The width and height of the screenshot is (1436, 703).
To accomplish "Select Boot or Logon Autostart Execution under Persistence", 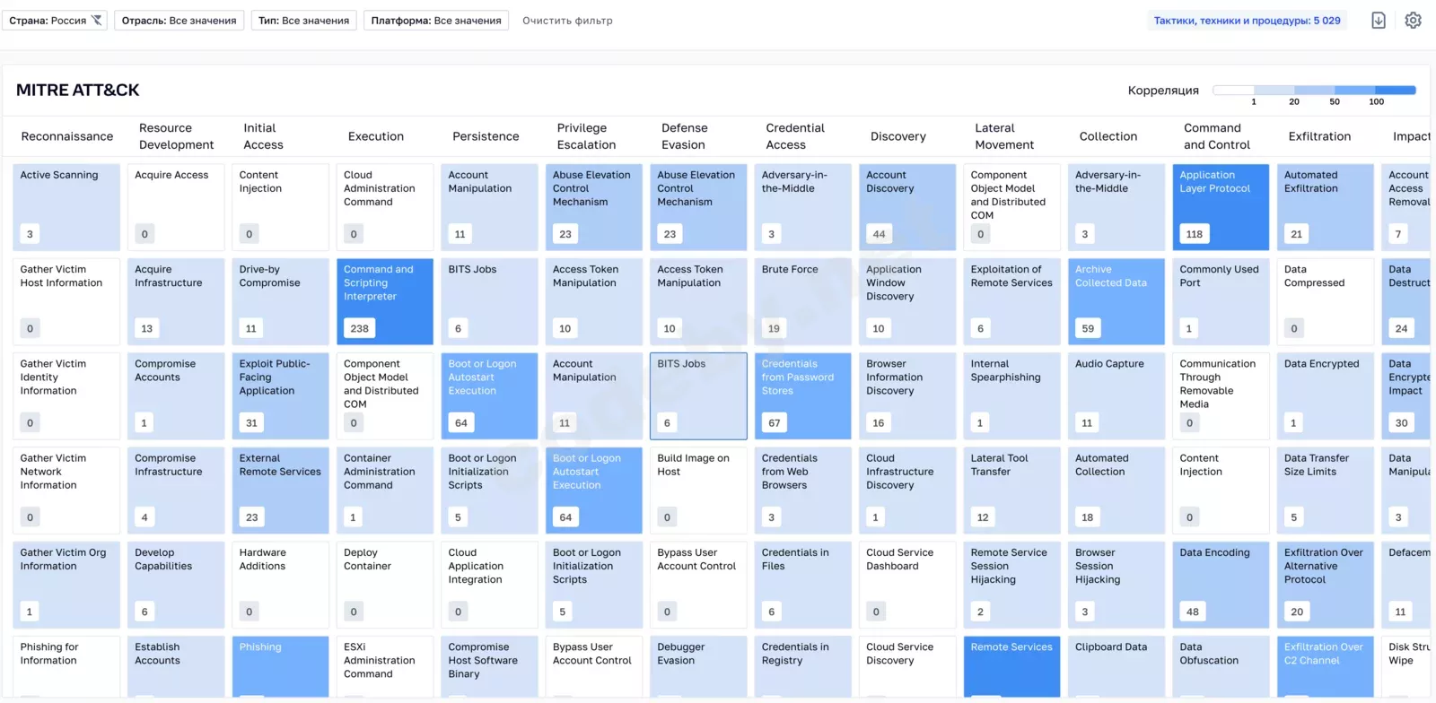I will pyautogui.click(x=489, y=396).
